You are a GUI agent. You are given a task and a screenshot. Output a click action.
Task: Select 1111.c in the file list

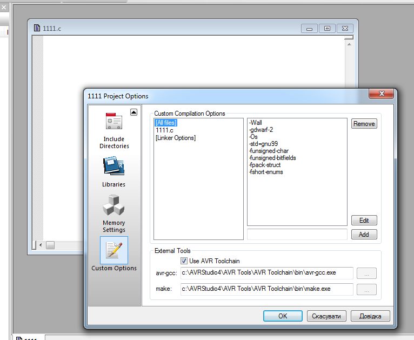pyautogui.click(x=164, y=130)
